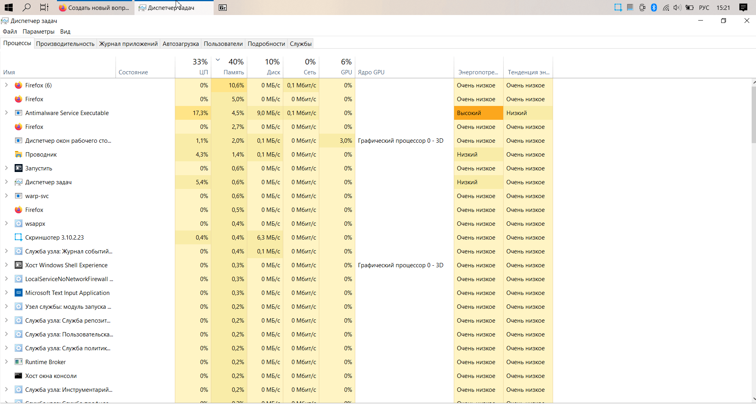Image resolution: width=756 pixels, height=408 pixels.
Task: Open the 15:21 clock in tray
Action: (723, 8)
